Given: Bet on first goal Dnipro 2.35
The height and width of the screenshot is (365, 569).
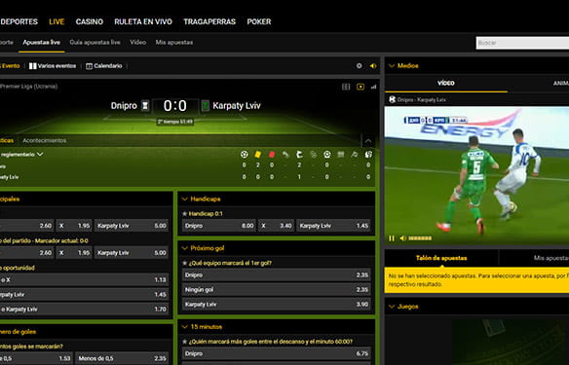Looking at the screenshot, I should pos(277,275).
